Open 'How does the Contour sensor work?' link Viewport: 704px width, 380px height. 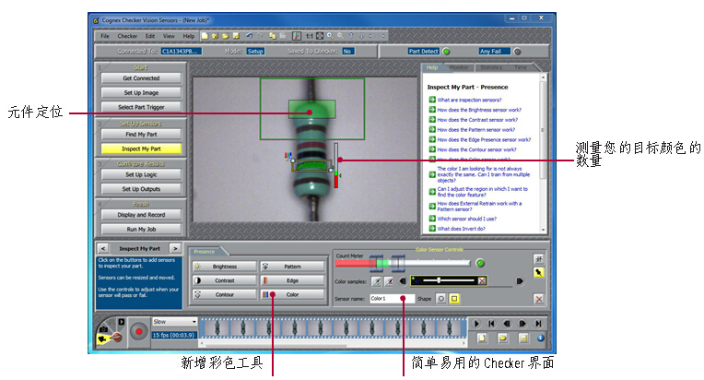(476, 149)
